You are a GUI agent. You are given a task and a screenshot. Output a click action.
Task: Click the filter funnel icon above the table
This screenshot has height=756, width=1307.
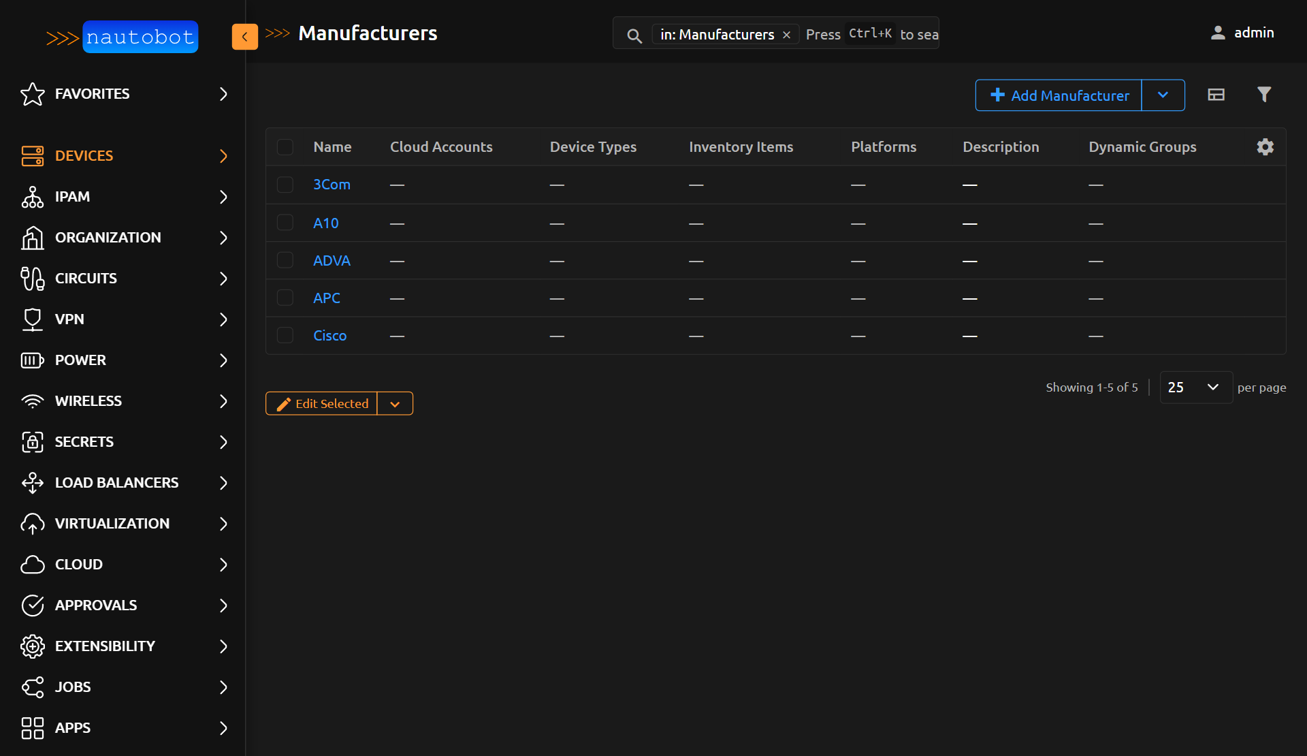[1264, 94]
